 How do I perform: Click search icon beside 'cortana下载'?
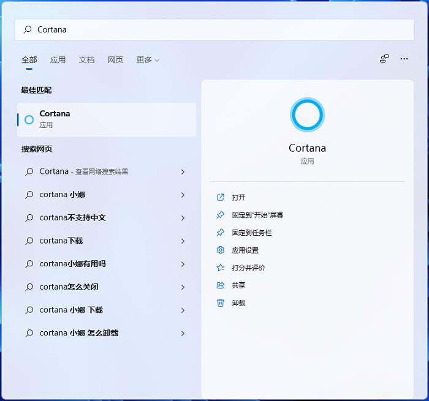pos(29,241)
